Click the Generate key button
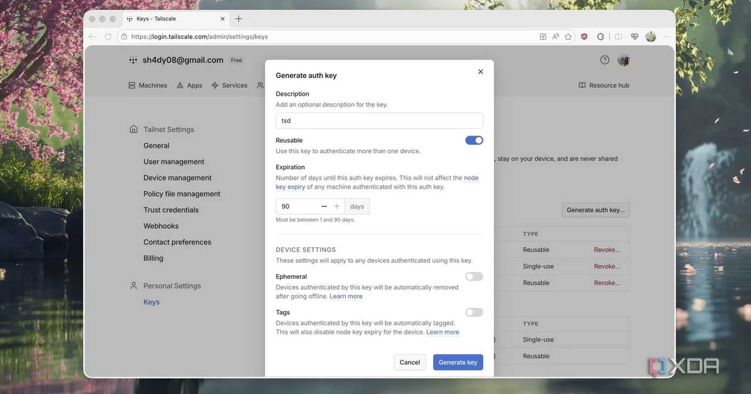Viewport: 751px width, 394px height. 458,362
